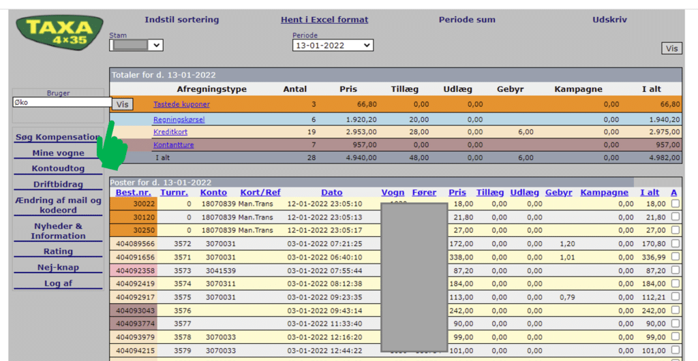The height and width of the screenshot is (361, 698).
Task: Tick checkbox for order 404093979
Action: click(x=676, y=336)
